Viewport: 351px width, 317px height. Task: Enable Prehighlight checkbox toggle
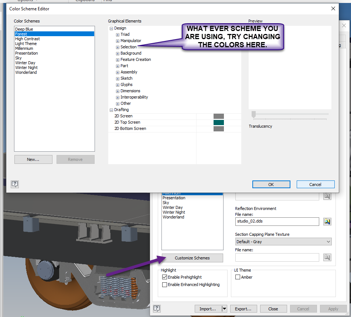click(x=164, y=277)
